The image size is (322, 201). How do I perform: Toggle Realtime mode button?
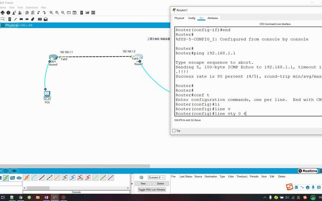308,171
